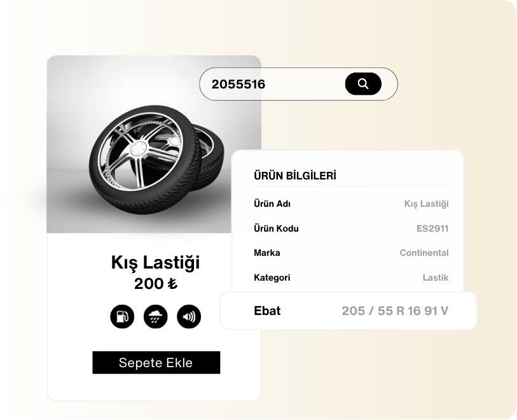Select the ÜRÜN BİLGİLERİ panel heading

coord(295,176)
